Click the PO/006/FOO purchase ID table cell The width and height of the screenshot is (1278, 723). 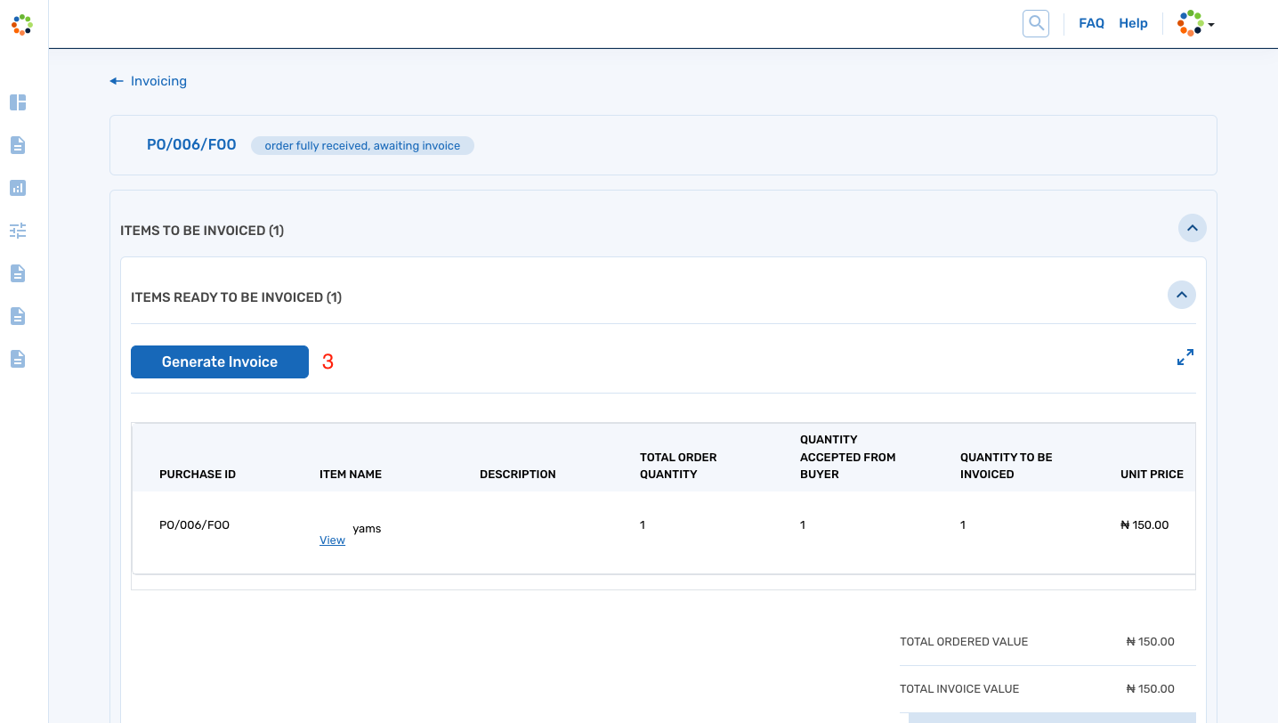pyautogui.click(x=194, y=525)
